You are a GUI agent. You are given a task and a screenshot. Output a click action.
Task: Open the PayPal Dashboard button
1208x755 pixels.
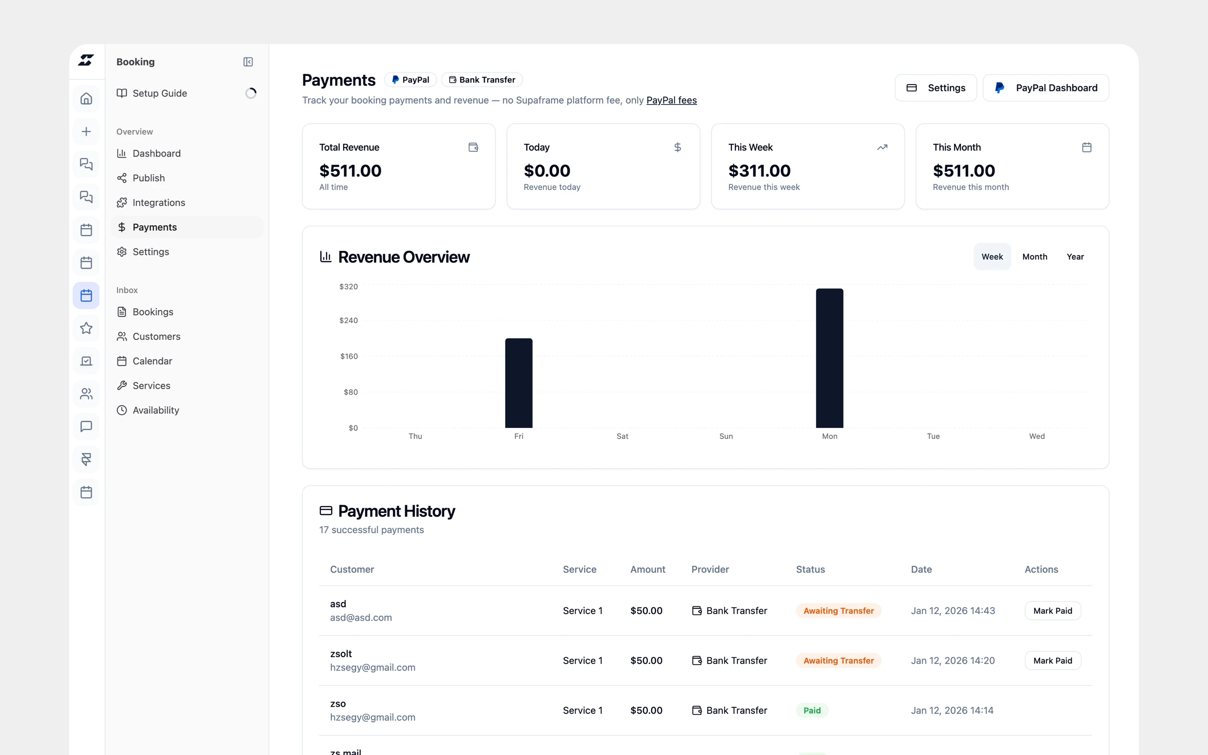coord(1046,88)
